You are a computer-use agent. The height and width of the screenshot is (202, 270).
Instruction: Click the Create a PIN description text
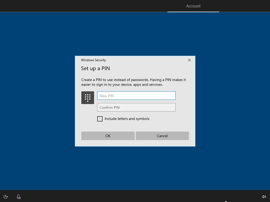134,82
